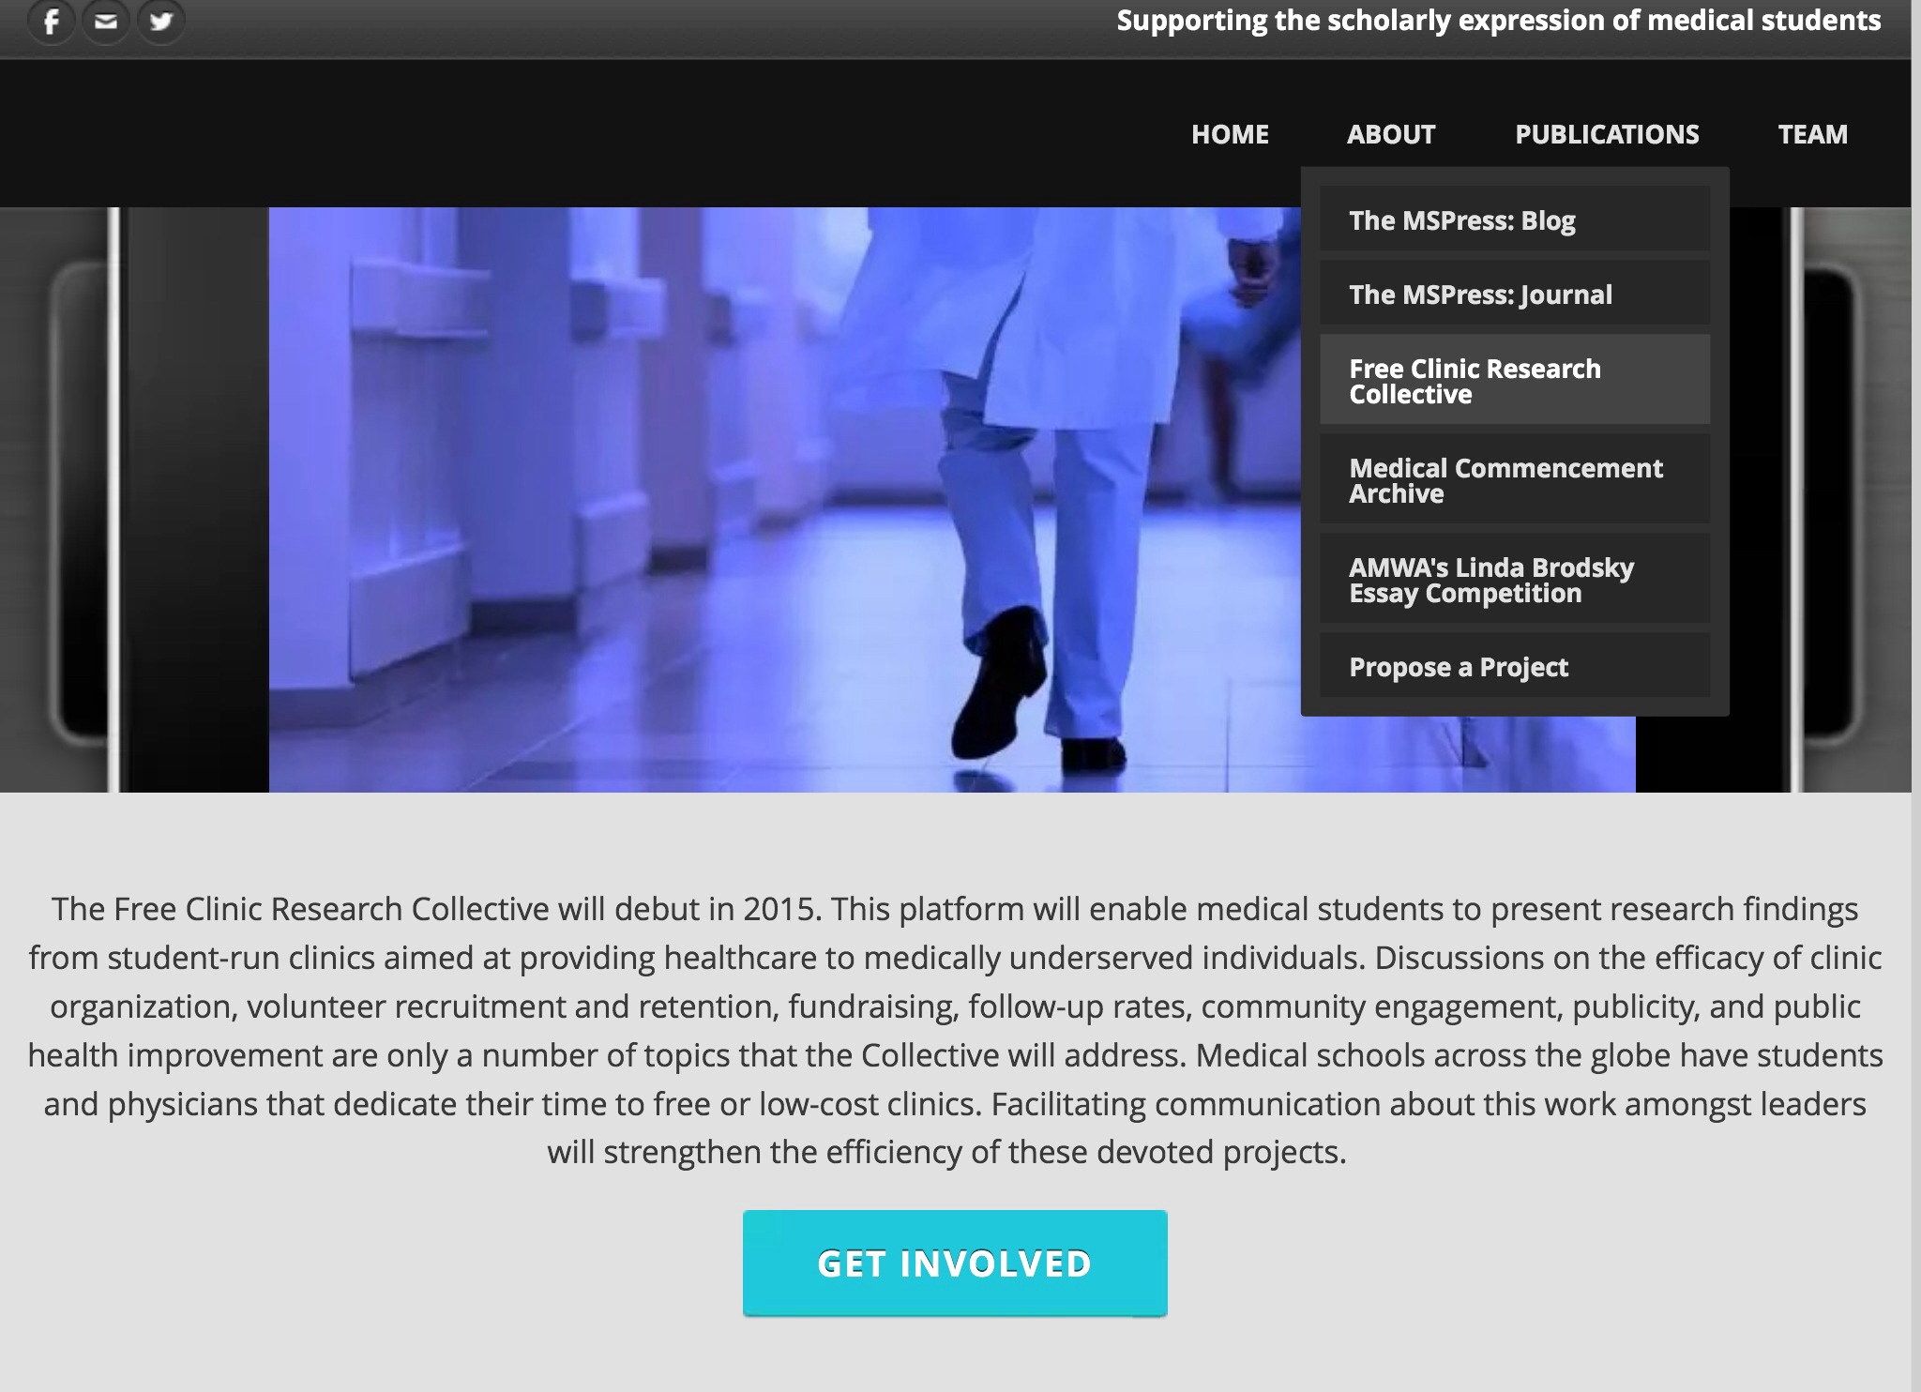Click the vertical page scrollbar
1921x1392 pixels.
click(x=1915, y=696)
